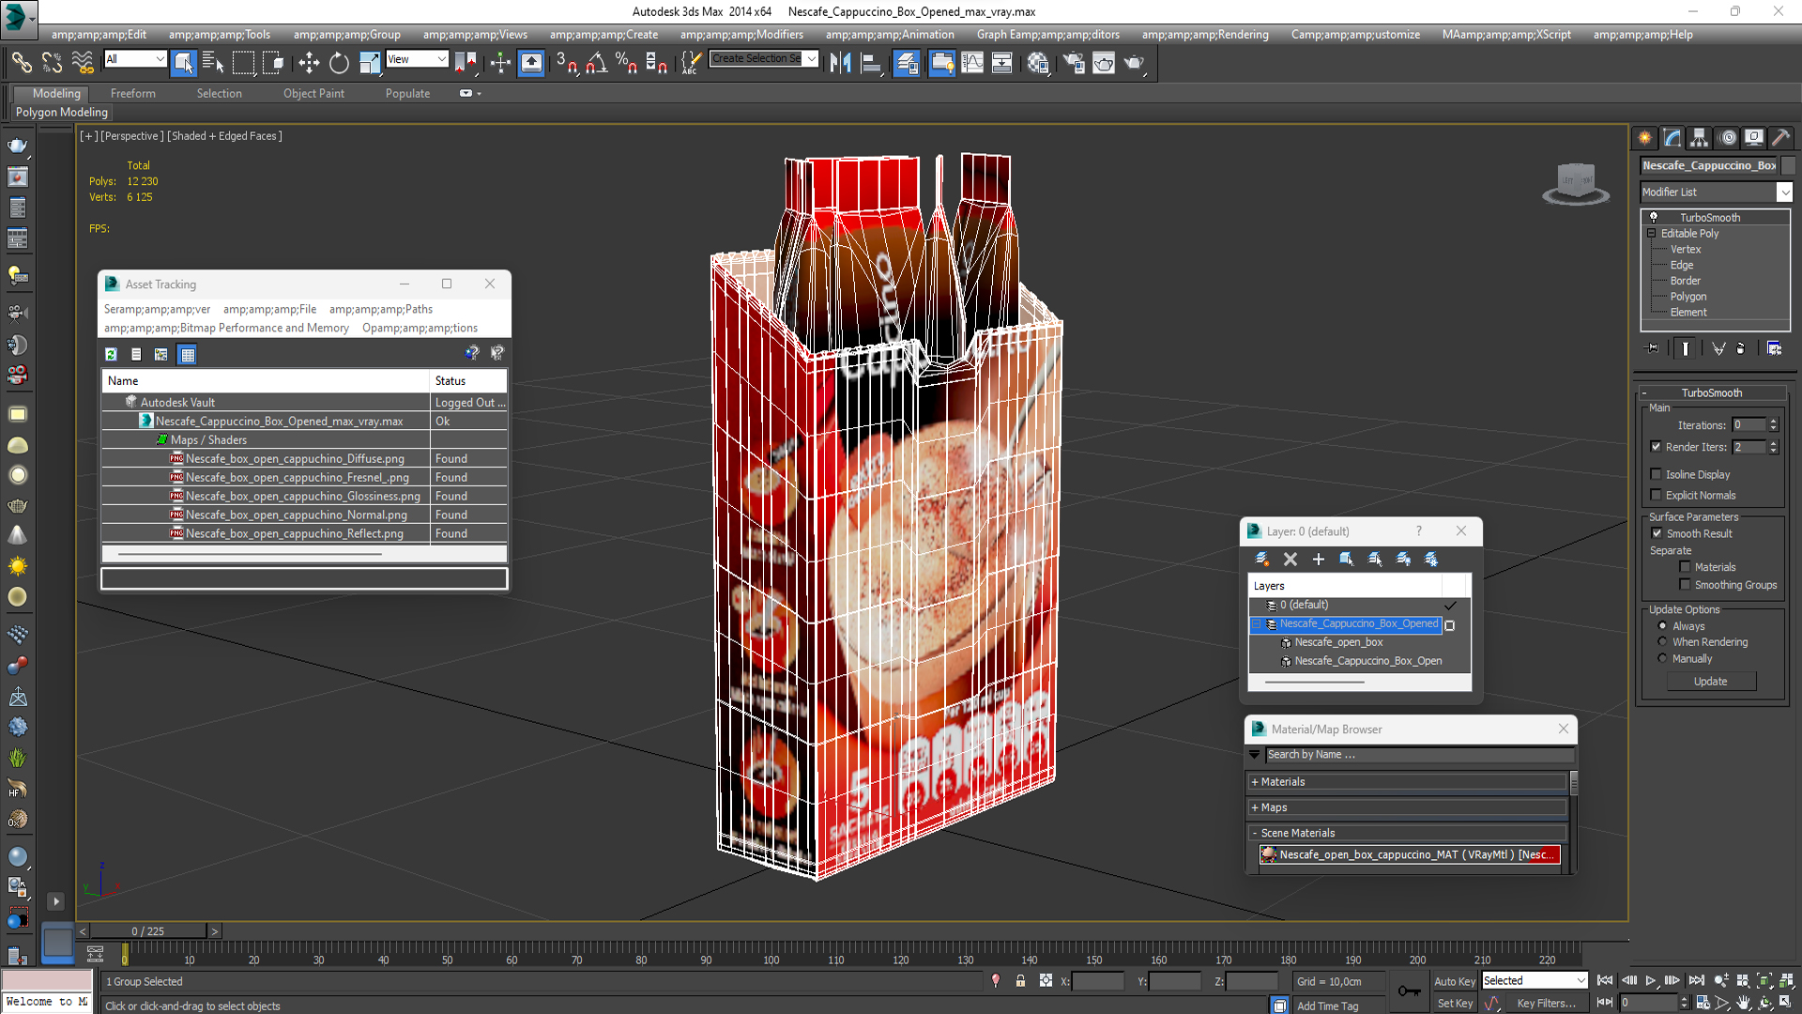
Task: Enable Explicit Normals checkbox
Action: click(x=1657, y=495)
